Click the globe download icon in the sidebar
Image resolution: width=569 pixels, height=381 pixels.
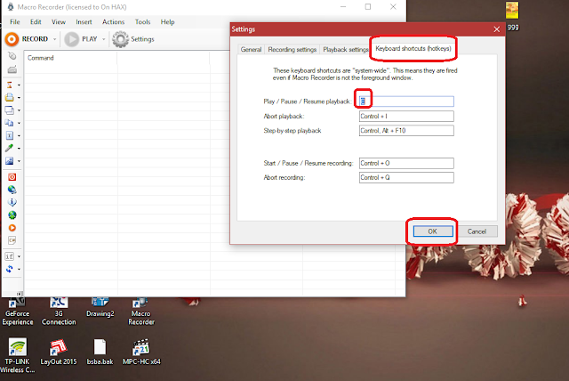12,190
